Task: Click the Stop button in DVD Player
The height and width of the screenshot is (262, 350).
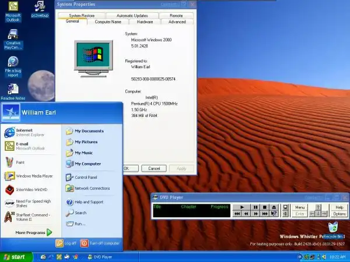Action: 265,207
